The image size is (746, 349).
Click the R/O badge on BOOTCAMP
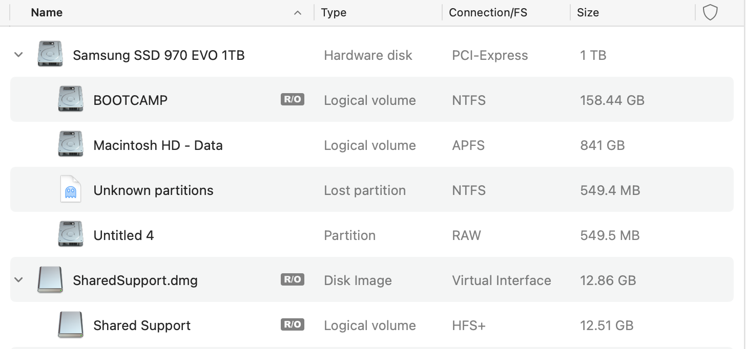[293, 99]
